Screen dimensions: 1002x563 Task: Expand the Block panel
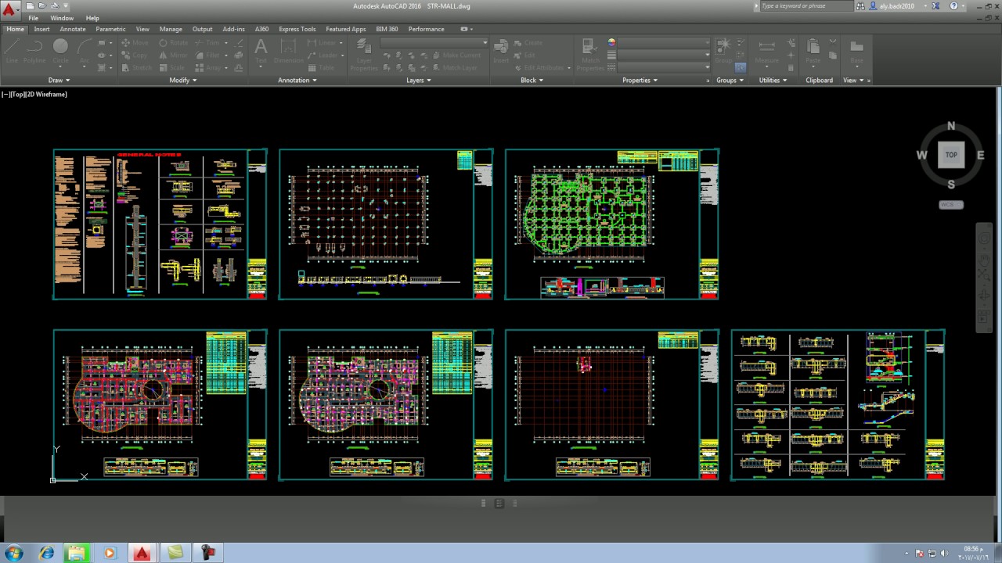(532, 80)
